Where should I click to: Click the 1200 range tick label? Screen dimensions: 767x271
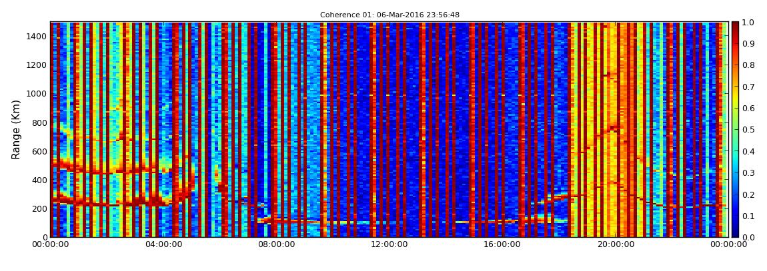[x=37, y=65]
